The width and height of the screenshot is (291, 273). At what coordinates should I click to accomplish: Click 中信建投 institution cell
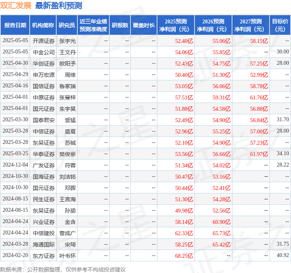44,233
